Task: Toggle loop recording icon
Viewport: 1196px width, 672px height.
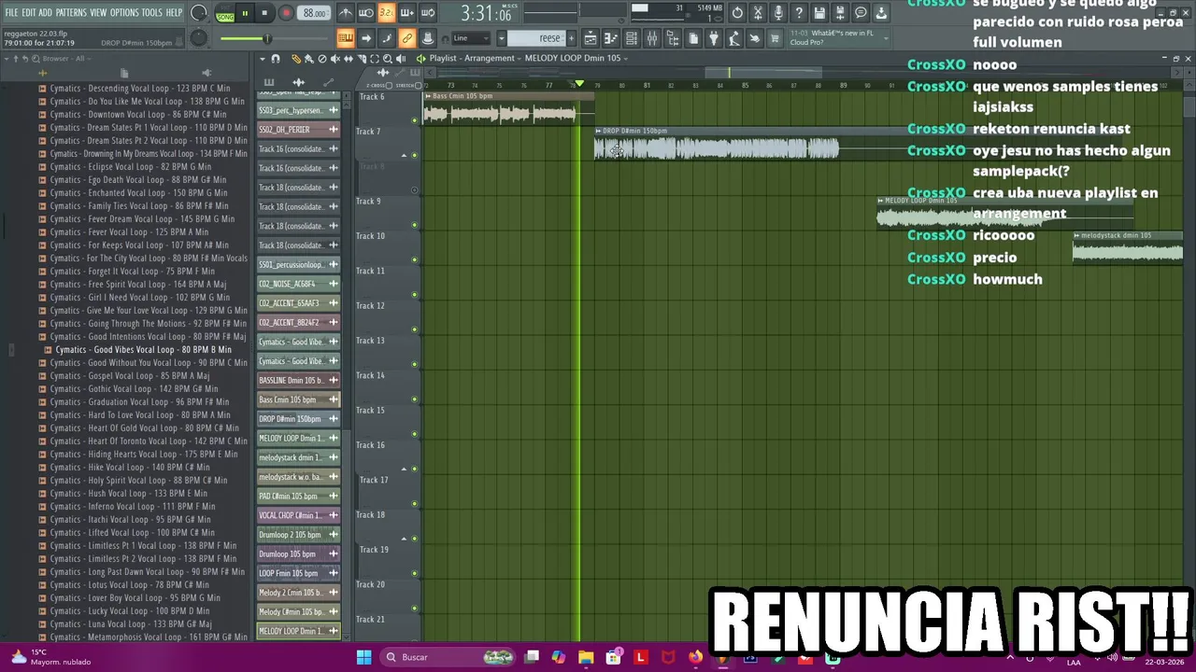Action: [427, 13]
